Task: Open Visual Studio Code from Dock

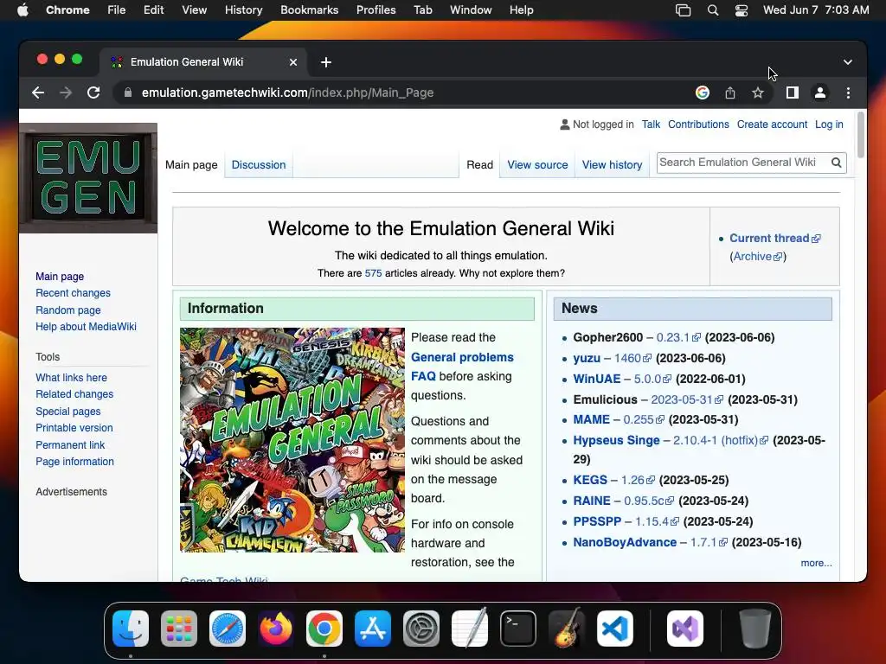Action: point(615,629)
